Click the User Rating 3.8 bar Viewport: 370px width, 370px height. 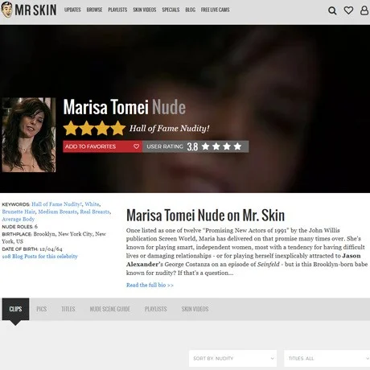point(195,146)
